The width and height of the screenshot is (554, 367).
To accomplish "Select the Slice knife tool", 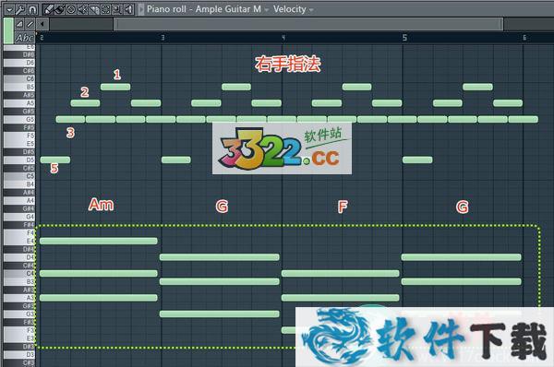I will (x=94, y=9).
